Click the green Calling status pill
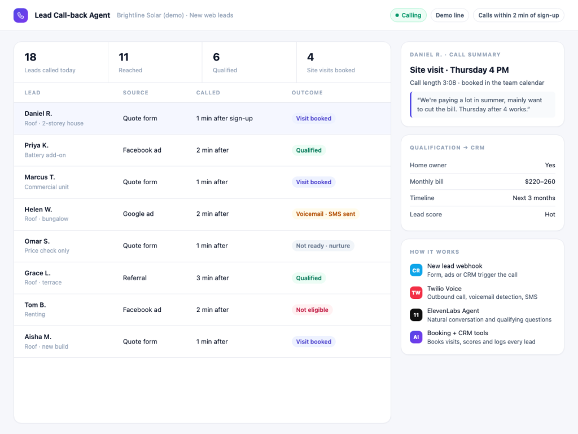 coord(408,15)
